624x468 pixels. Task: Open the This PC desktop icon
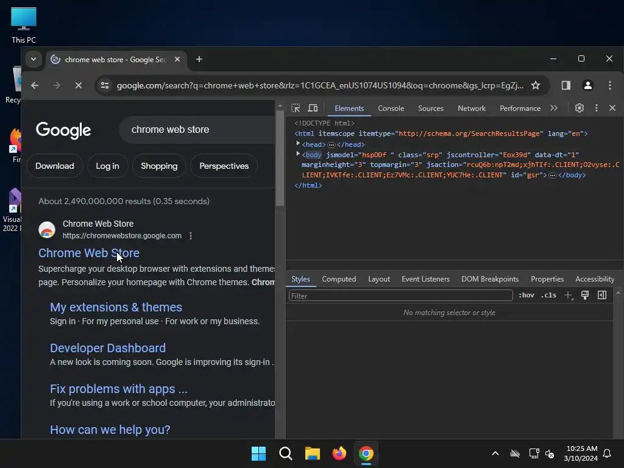[24, 25]
